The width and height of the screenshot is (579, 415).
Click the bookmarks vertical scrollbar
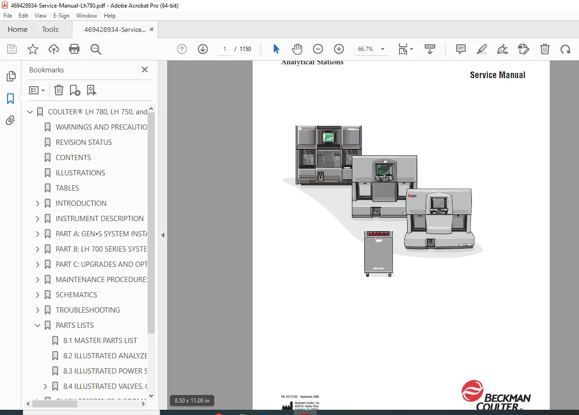(151, 223)
